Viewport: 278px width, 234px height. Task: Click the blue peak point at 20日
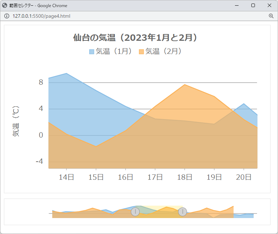click(244, 104)
